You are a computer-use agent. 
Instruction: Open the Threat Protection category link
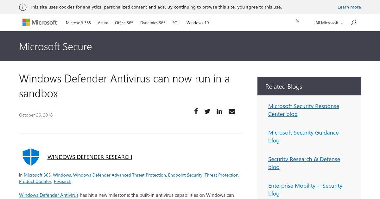[x=221, y=175]
